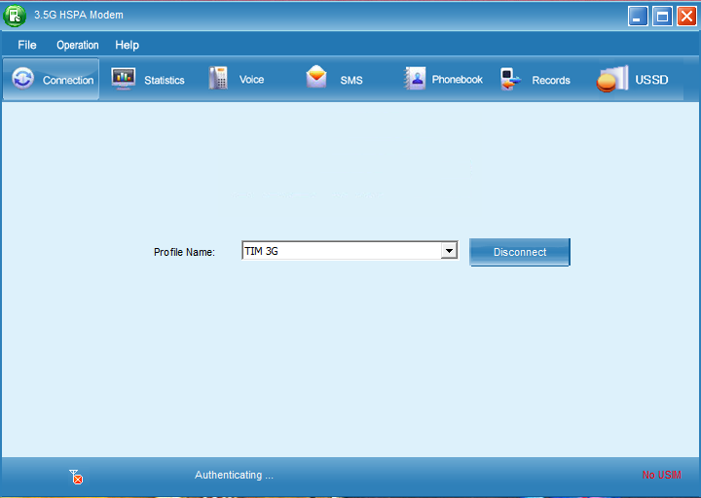Open the Statistics monitor icon

point(123,79)
